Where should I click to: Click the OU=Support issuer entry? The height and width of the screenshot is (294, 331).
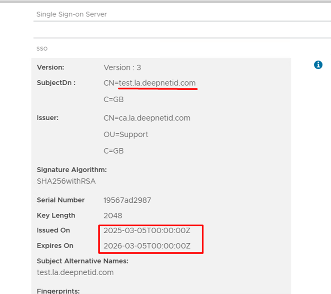[126, 135]
